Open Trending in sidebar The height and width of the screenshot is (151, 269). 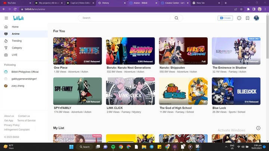24,41
